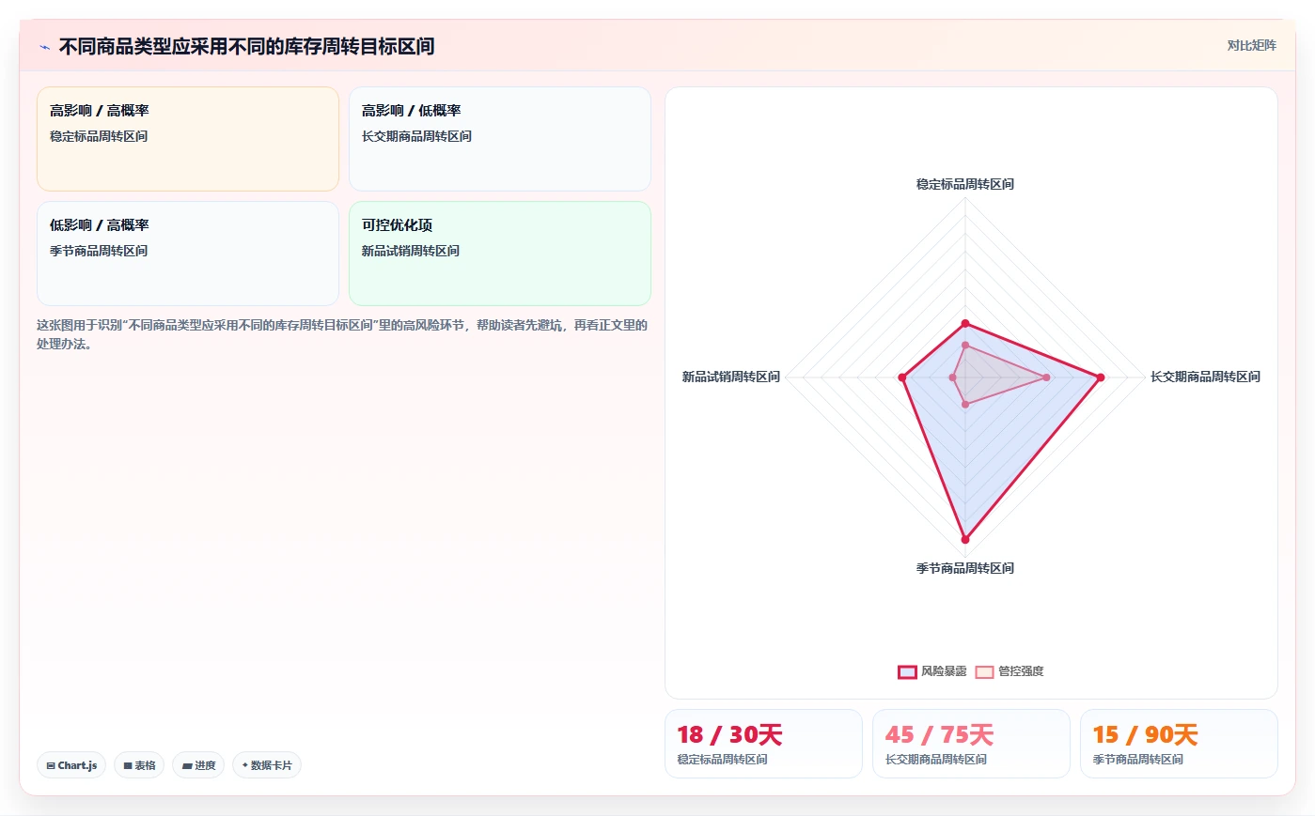The height and width of the screenshot is (816, 1315).
Task: Click the radar axis label 新品试销周转区间
Action: 731,377
